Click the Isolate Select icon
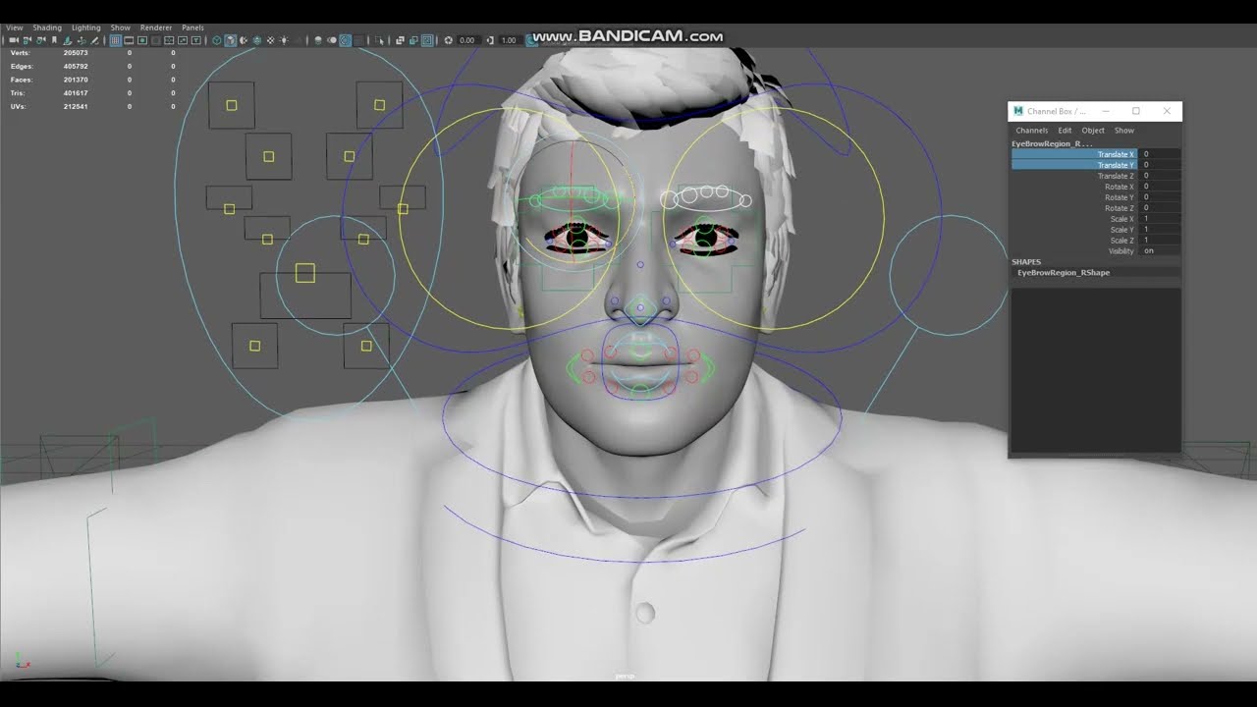1257x707 pixels. pyautogui.click(x=379, y=40)
